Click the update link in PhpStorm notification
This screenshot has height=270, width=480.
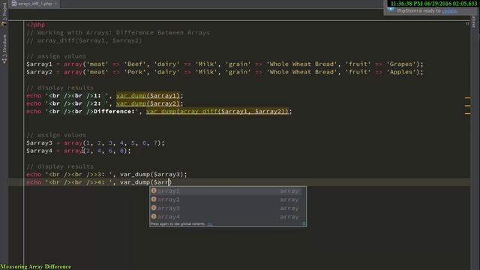click(449, 10)
